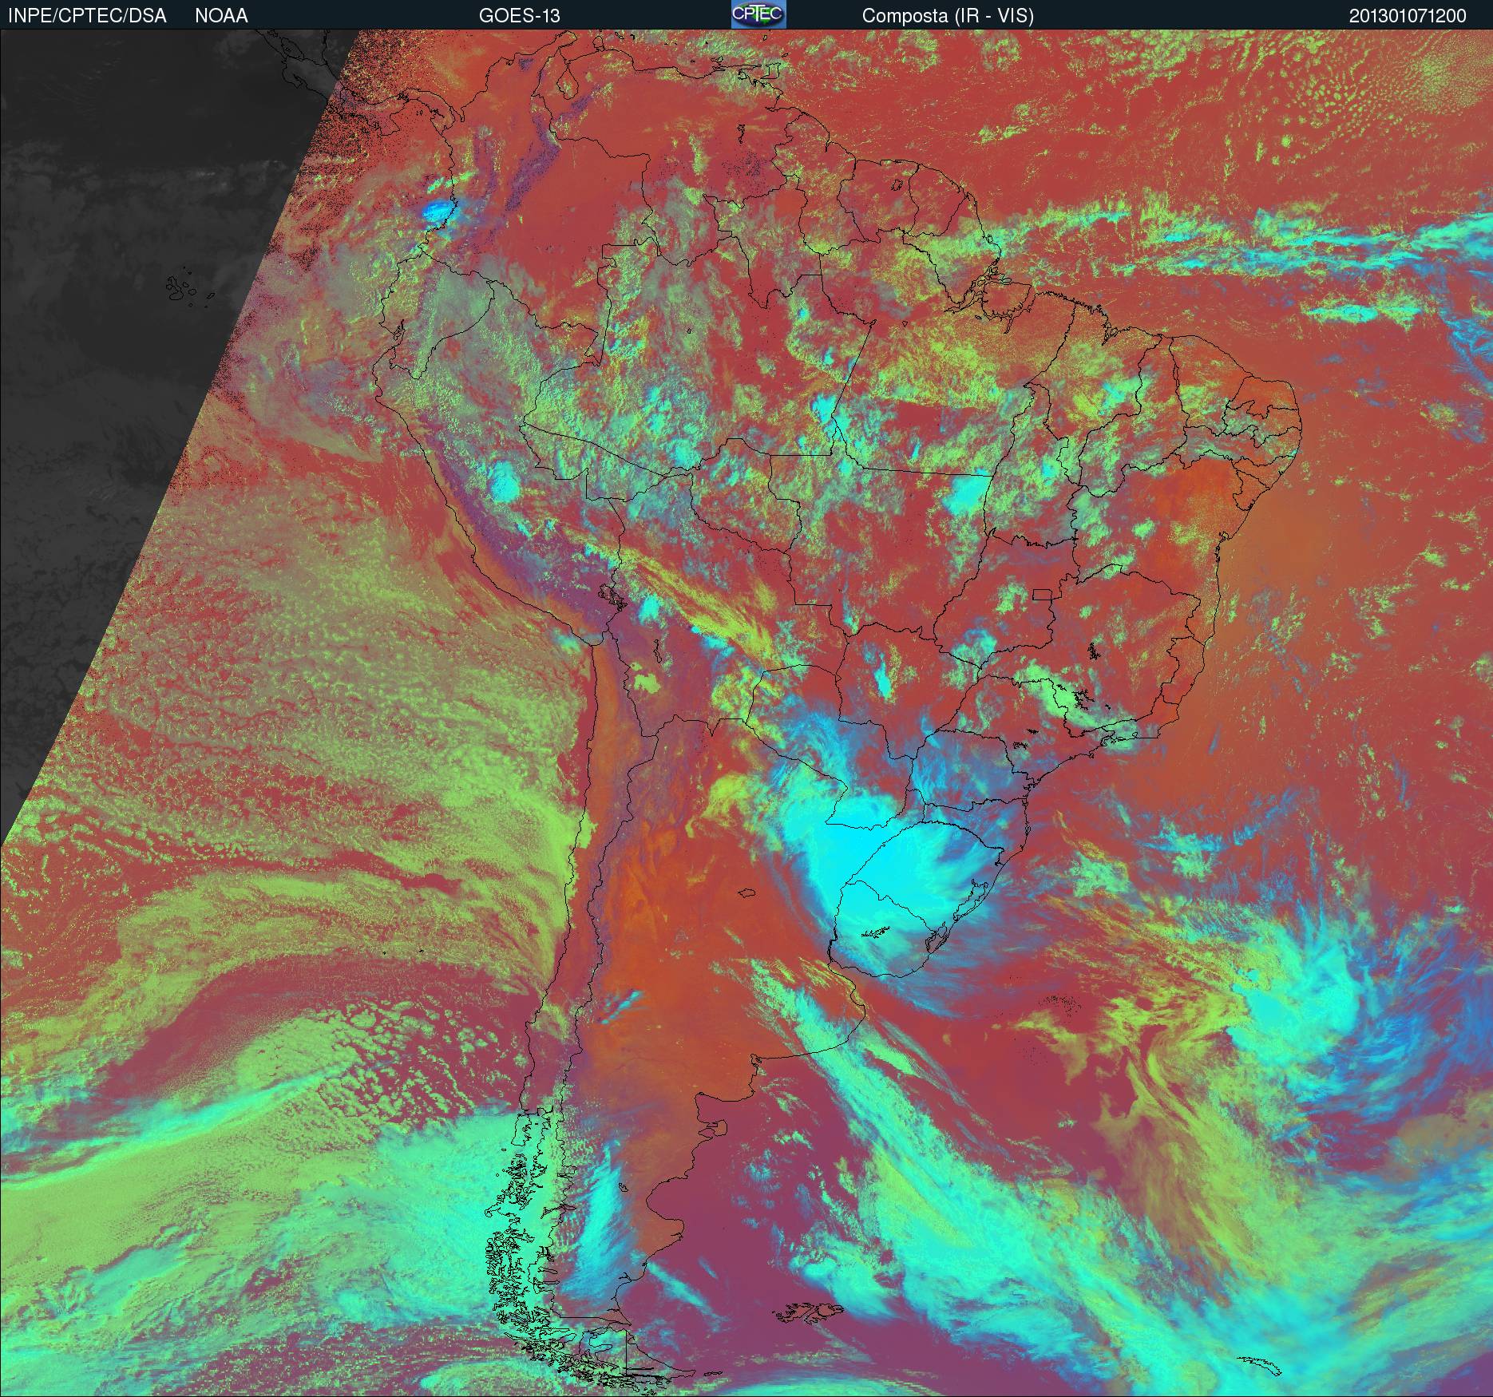Click the 201301071200 timestamp
The image size is (1493, 1397).
click(x=1408, y=16)
